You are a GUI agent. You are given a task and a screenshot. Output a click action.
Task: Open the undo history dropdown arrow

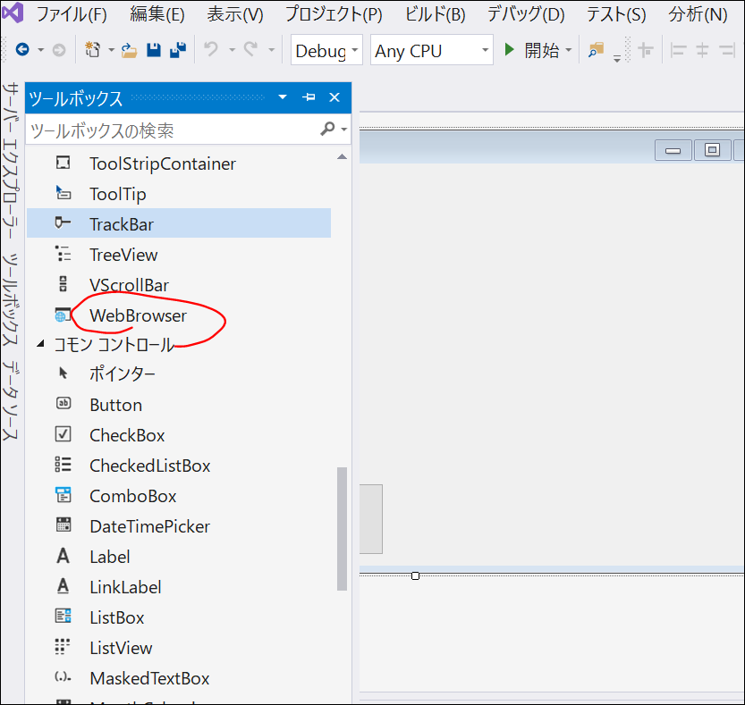232,50
